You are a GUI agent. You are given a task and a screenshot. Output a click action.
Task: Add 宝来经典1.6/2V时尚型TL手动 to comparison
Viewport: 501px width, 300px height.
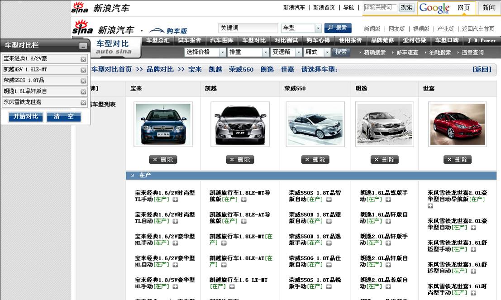click(176, 200)
